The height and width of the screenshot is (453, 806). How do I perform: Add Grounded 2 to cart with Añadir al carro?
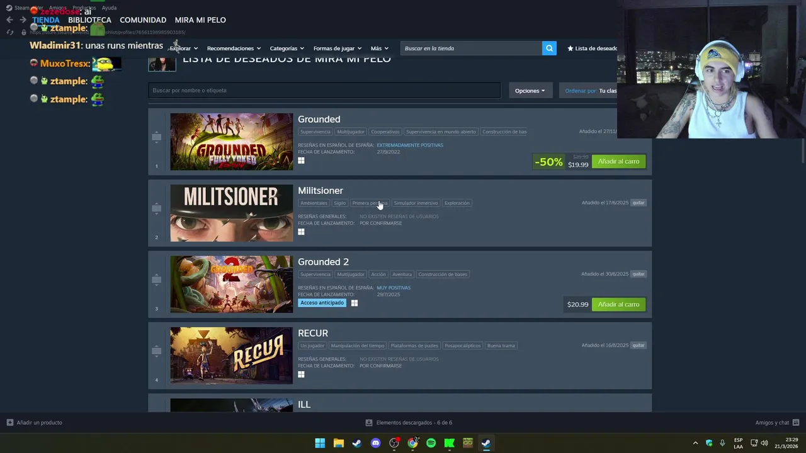pyautogui.click(x=618, y=305)
